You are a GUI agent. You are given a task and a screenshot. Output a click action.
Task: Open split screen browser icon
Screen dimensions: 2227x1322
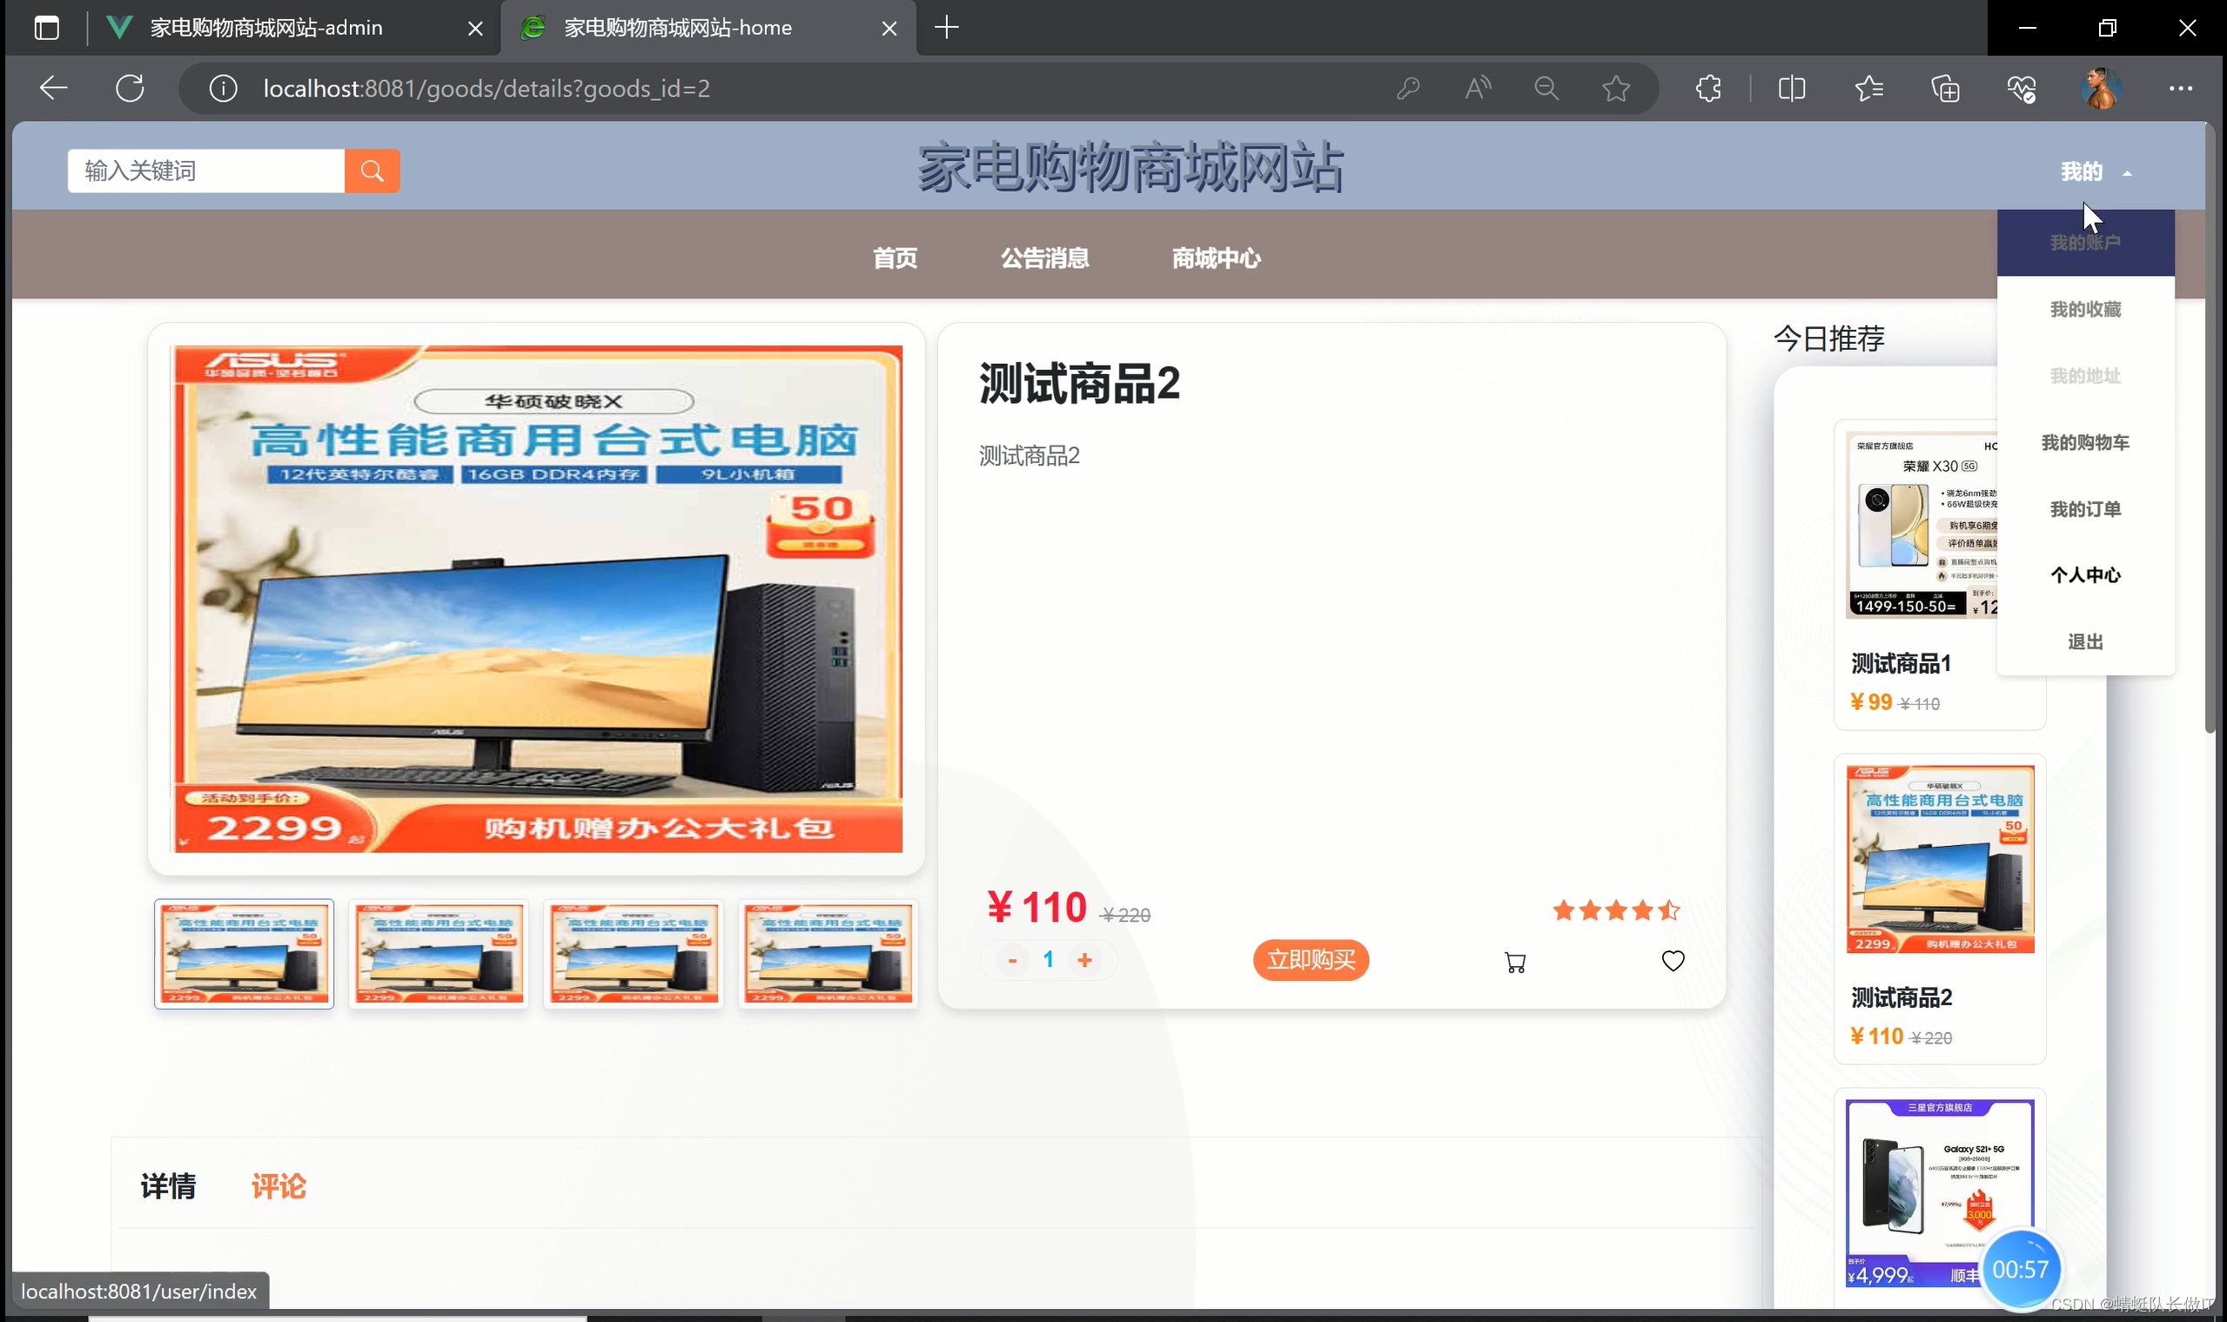tap(1791, 88)
